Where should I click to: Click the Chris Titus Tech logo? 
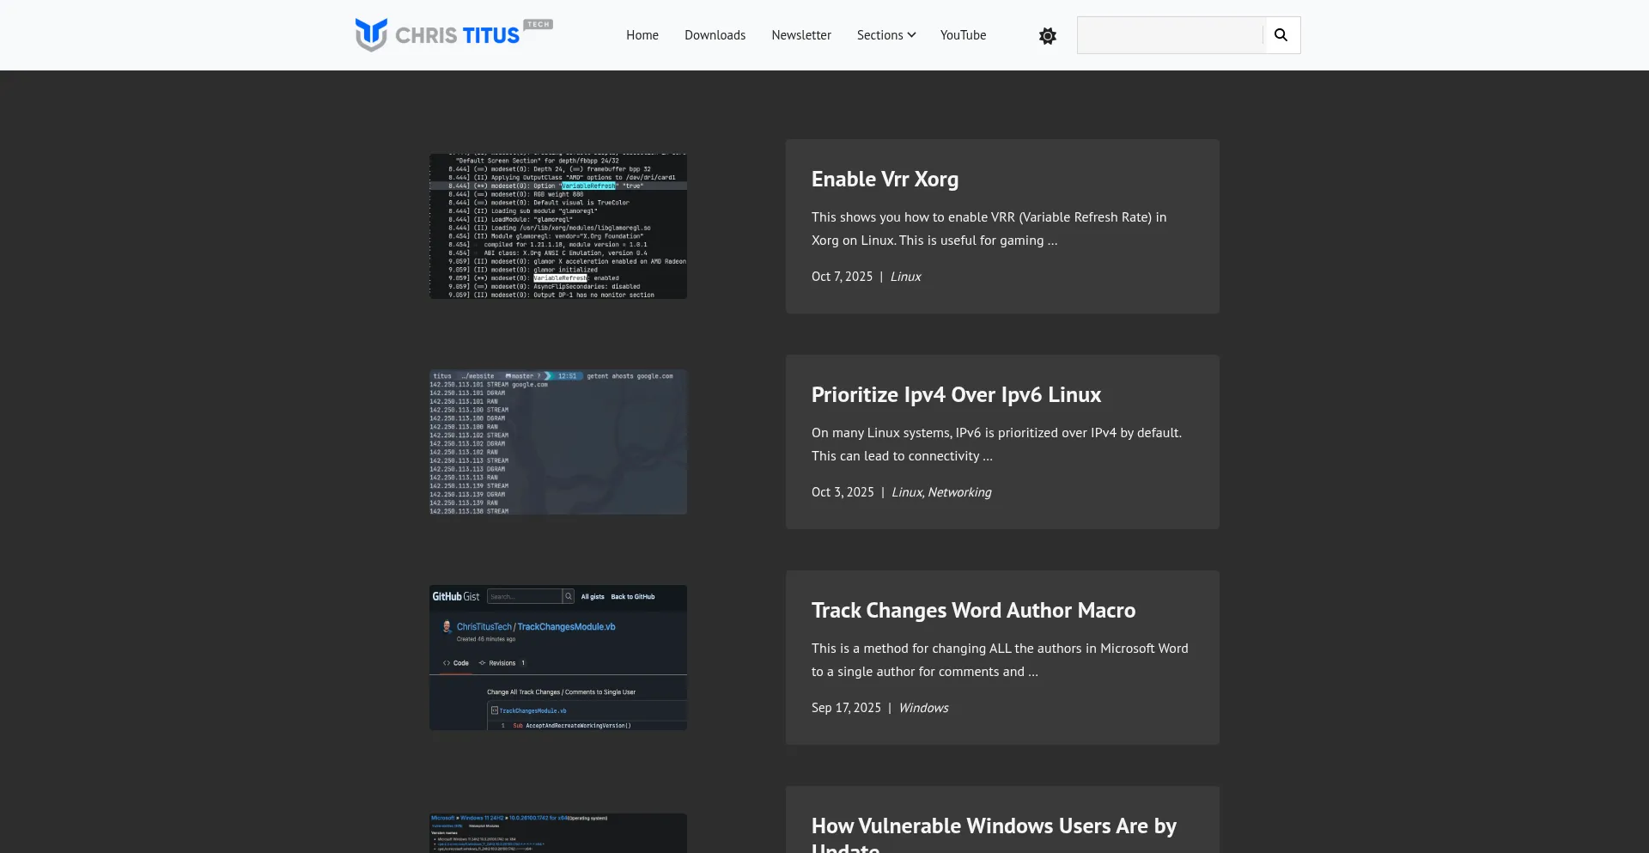coord(453,35)
